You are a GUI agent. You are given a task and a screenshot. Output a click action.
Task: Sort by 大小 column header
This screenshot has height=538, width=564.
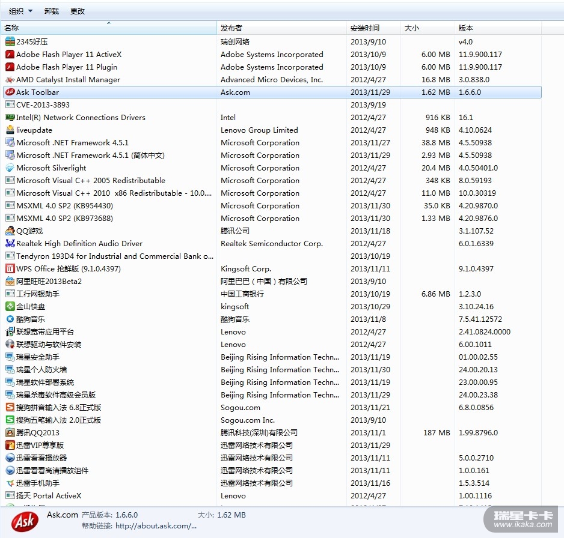tap(428, 28)
